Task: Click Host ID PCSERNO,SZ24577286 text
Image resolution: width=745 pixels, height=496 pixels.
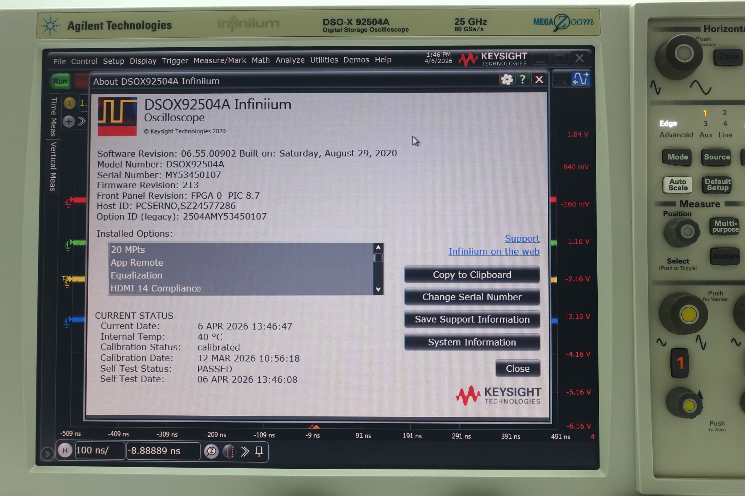Action: [x=166, y=206]
